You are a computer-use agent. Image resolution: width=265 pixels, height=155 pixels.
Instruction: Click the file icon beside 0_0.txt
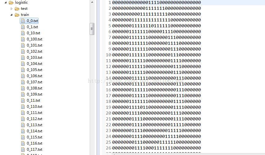[23, 21]
